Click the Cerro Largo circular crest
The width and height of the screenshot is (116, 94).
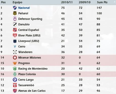pyautogui.click(x=15, y=80)
